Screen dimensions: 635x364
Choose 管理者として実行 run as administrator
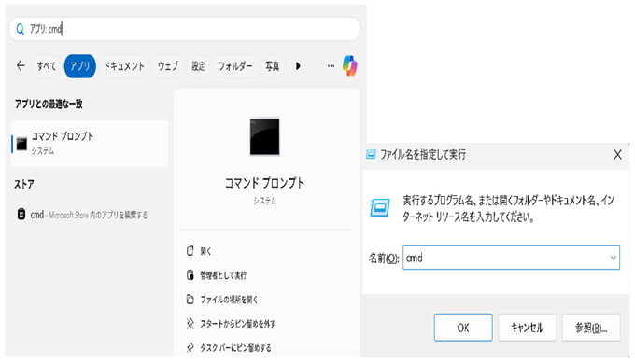[x=223, y=275]
